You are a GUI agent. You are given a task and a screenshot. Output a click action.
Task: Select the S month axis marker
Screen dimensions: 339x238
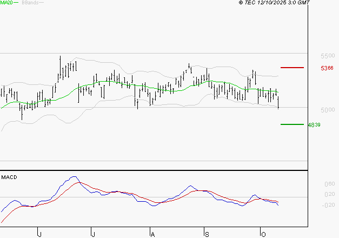tap(206, 234)
